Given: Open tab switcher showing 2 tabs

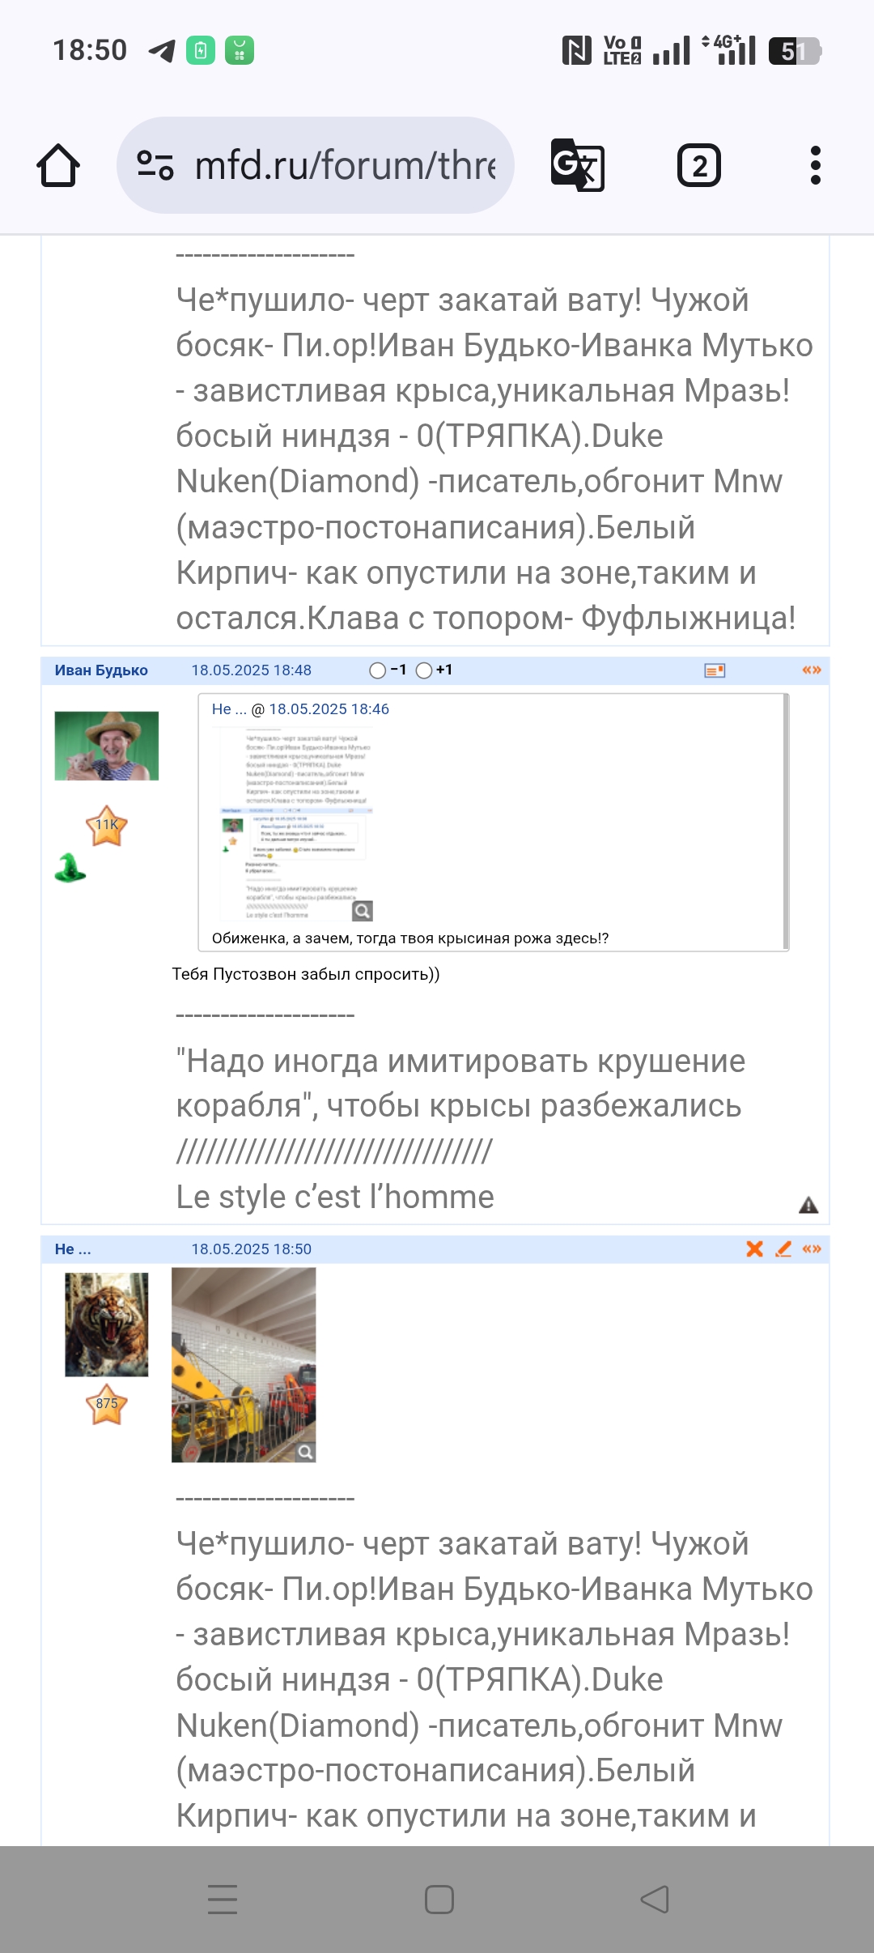Looking at the screenshot, I should point(699,165).
